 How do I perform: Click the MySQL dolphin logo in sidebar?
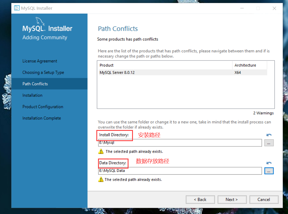tap(40, 21)
